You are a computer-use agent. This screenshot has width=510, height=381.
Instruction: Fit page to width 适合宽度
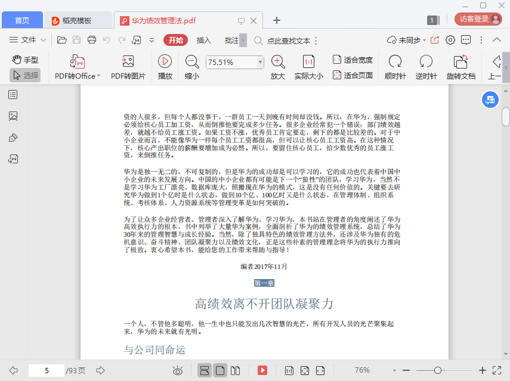coord(353,60)
